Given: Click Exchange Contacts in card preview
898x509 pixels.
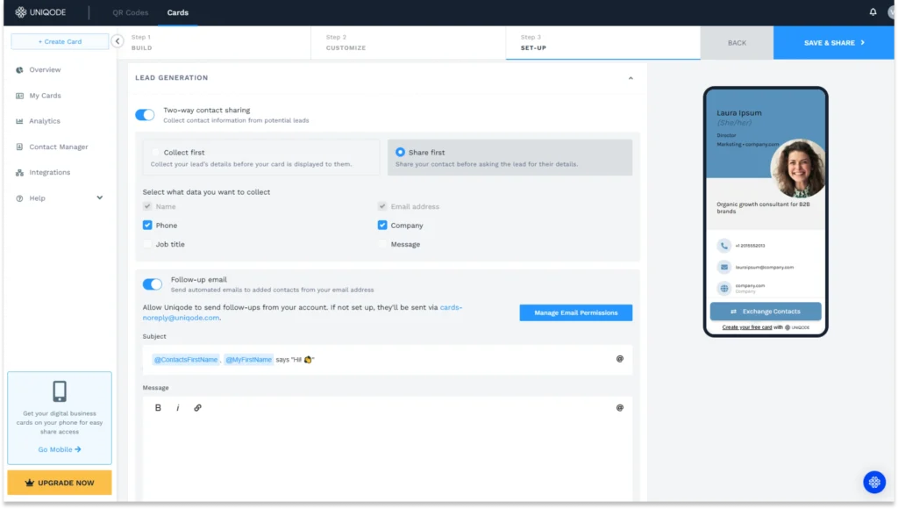Looking at the screenshot, I should tap(766, 312).
